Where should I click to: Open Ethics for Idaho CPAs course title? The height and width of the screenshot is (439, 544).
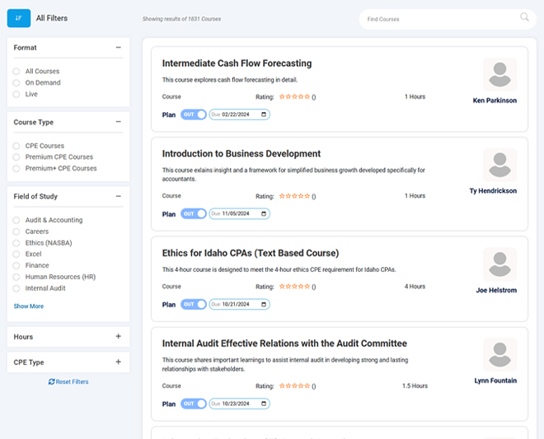[x=251, y=253]
